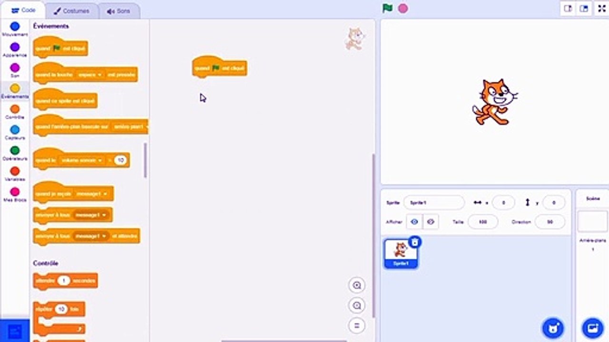
Task: Open the Contrôle block category
Action: coord(15,112)
